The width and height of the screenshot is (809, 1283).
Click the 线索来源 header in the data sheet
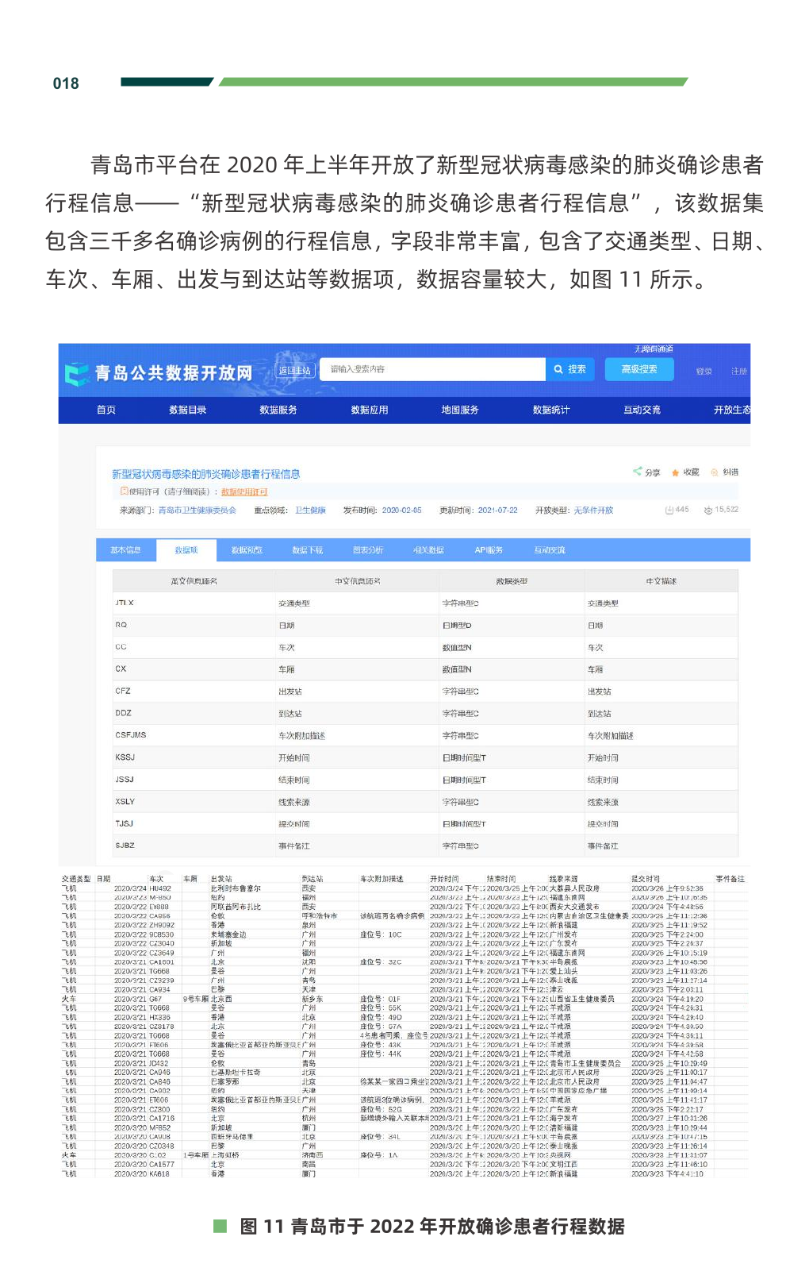coord(564,879)
